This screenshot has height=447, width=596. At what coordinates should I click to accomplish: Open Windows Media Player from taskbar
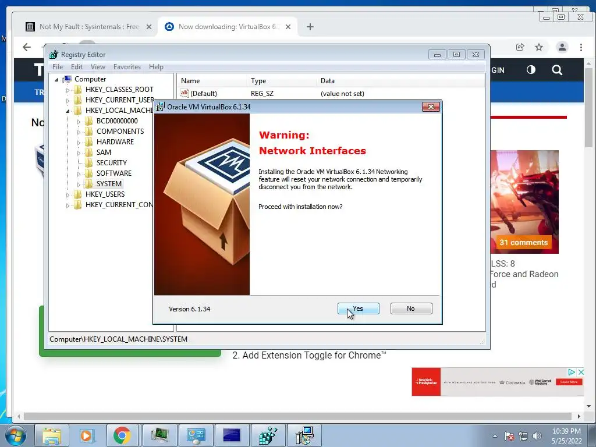pos(86,435)
